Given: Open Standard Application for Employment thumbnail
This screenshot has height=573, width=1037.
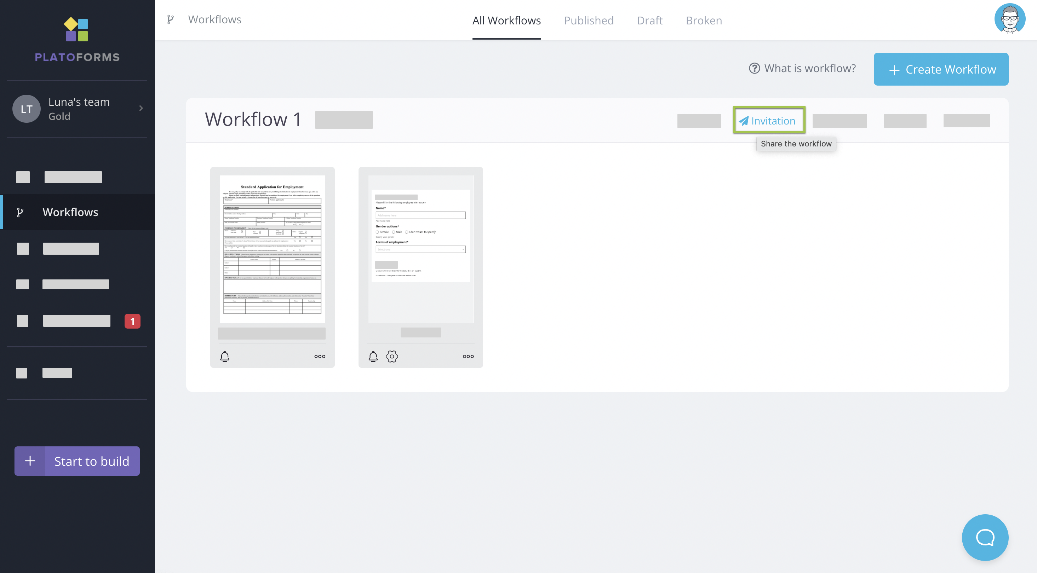Looking at the screenshot, I should (272, 249).
